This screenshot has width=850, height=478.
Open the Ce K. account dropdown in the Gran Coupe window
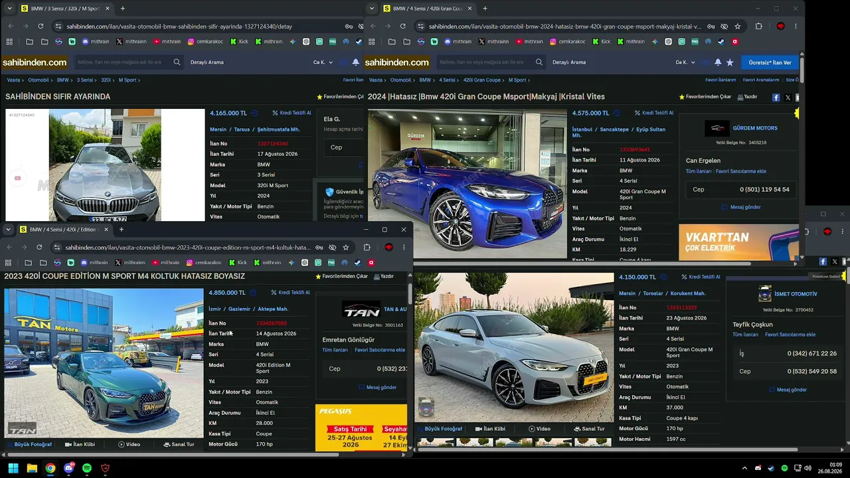click(x=685, y=62)
